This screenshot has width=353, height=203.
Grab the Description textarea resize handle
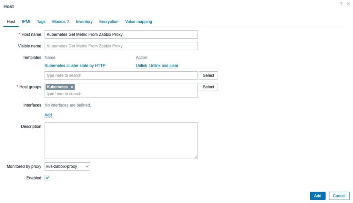[x=196, y=157]
